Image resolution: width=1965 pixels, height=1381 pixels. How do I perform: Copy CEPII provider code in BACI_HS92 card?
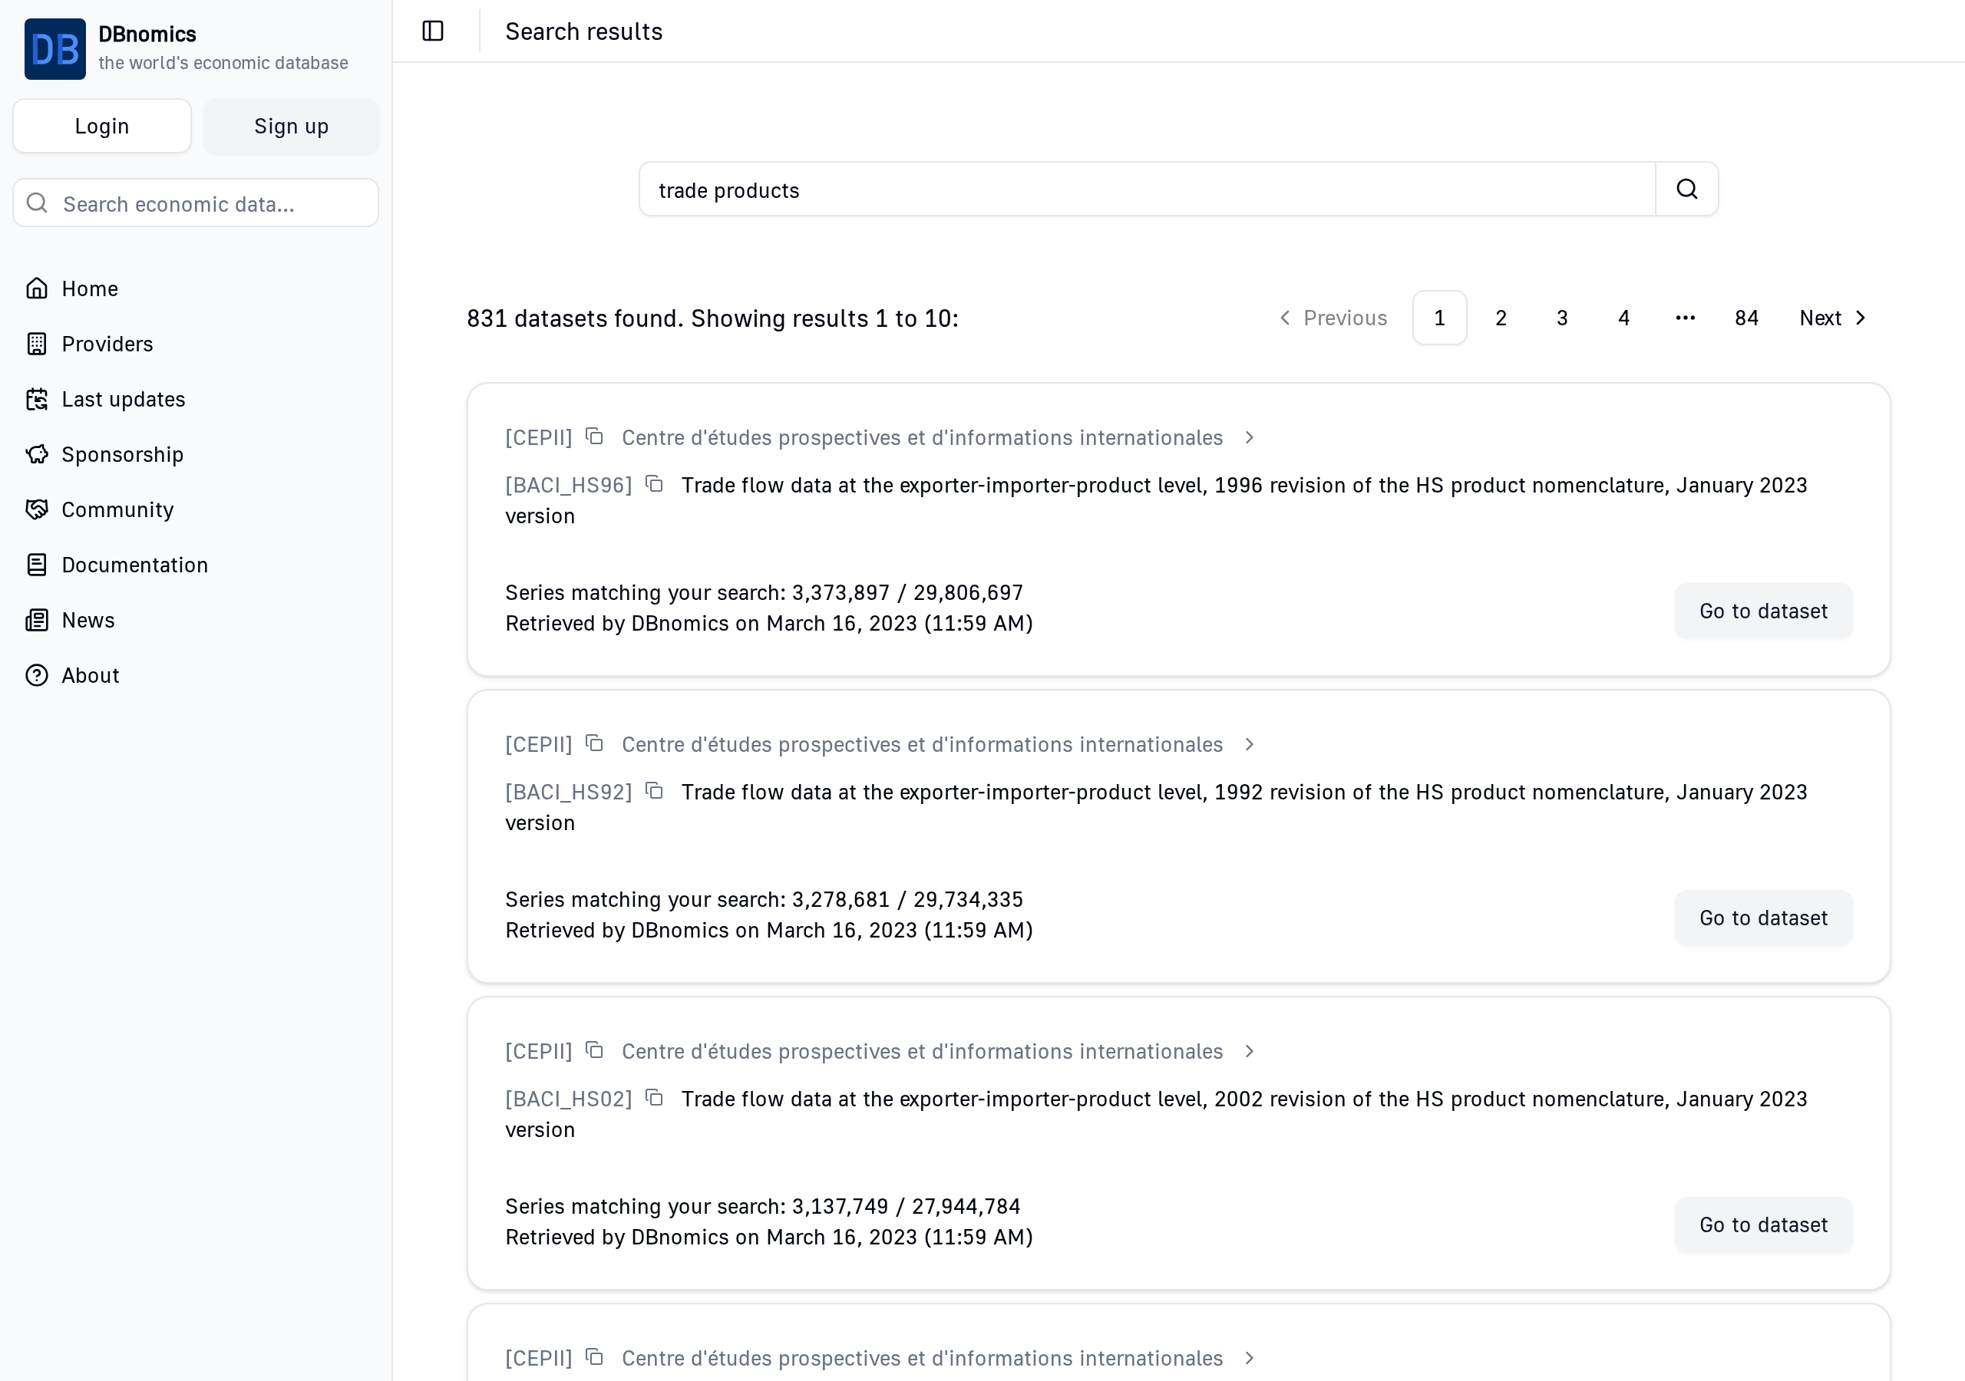coord(595,743)
